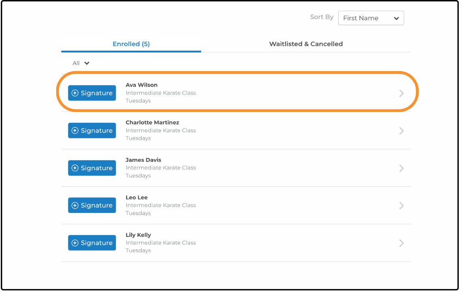Switch to the Enrolled (5) tab
Viewport: 460px width, 292px height.
click(x=131, y=44)
